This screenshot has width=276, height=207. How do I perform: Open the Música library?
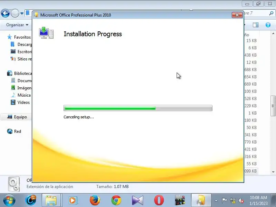(x=24, y=95)
